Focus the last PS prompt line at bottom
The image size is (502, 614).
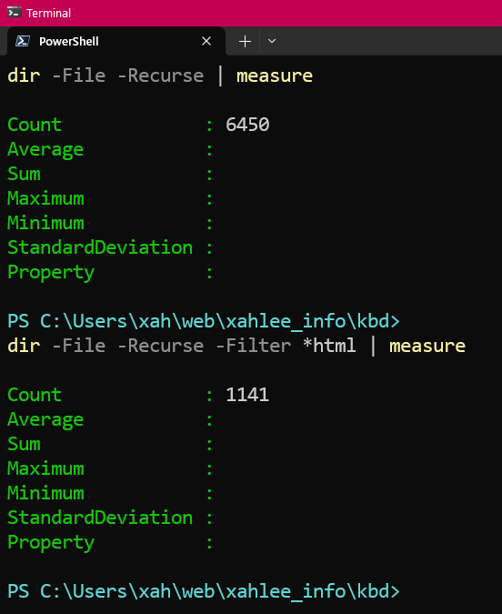click(x=204, y=591)
